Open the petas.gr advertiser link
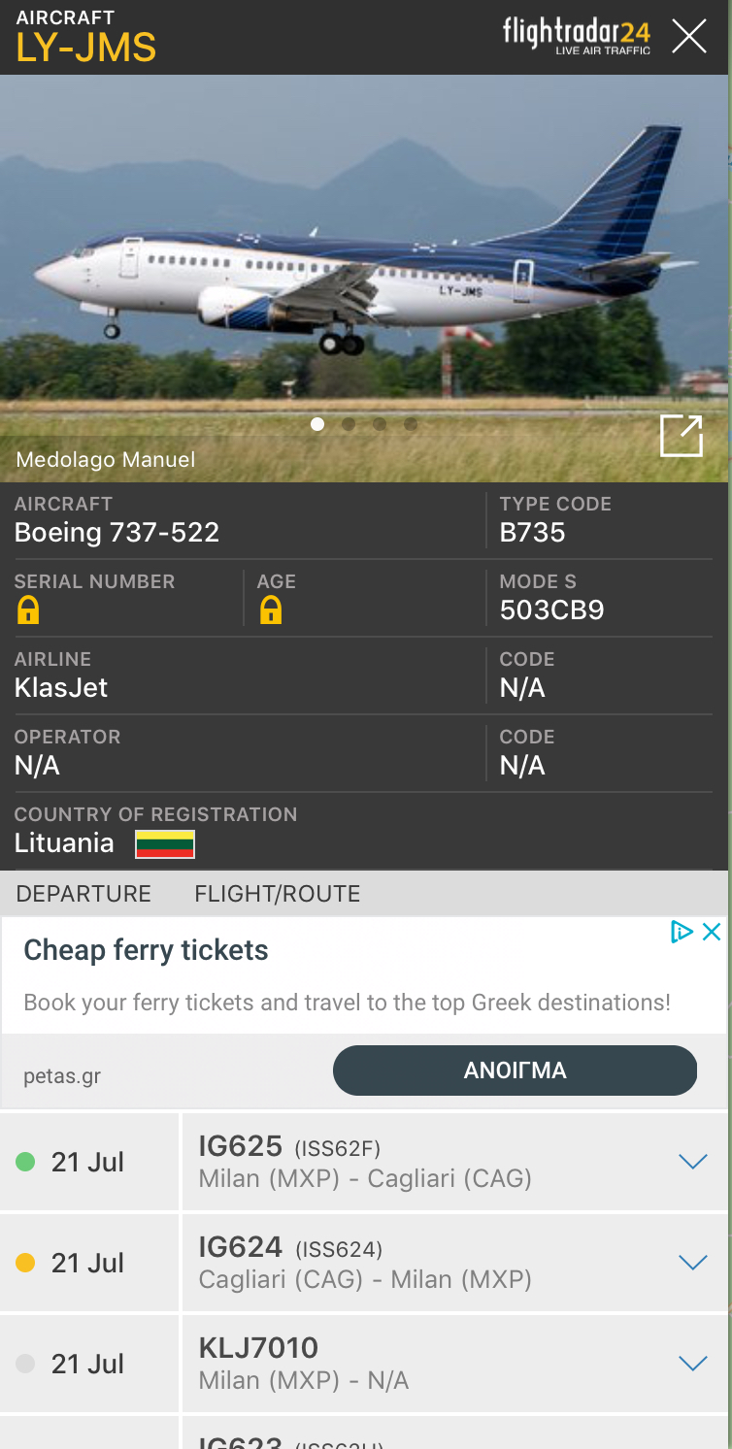The image size is (732, 1449). tap(62, 1076)
